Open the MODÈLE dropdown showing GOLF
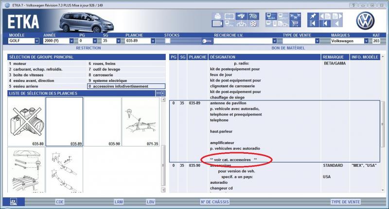This screenshot has height=209, width=389. (37, 41)
